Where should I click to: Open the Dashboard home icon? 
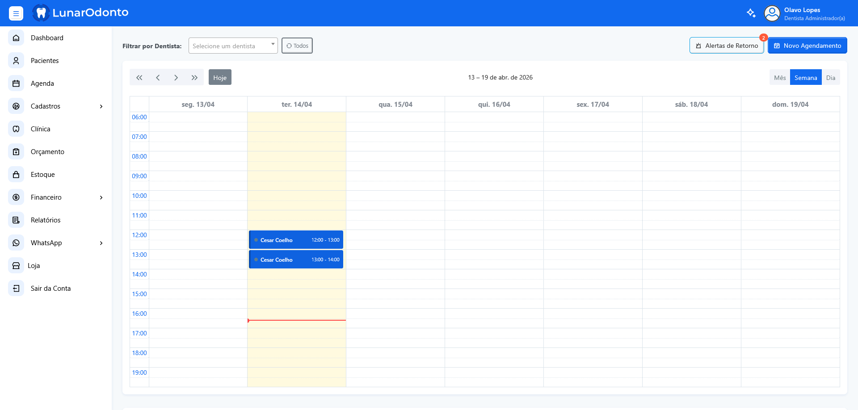(x=16, y=38)
